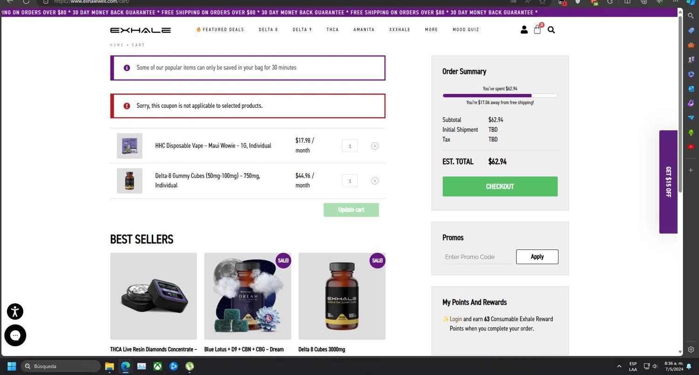
Task: Click the page vertical scrollbar
Action: pos(680,105)
